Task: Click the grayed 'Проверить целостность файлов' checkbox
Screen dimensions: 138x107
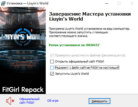Action: tap(52, 55)
